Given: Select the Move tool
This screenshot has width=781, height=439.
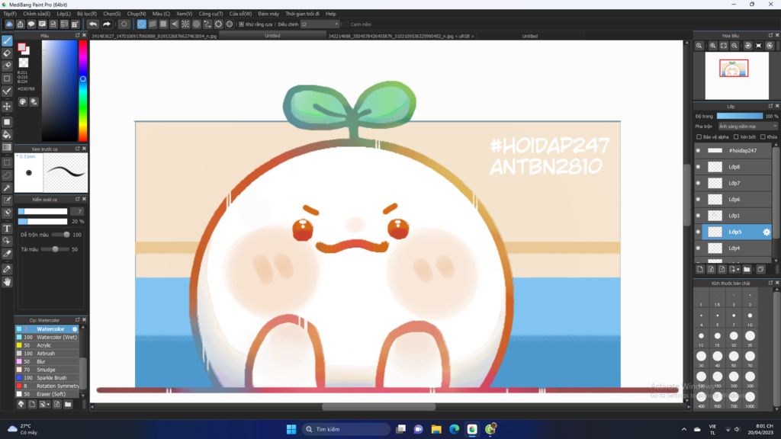Looking at the screenshot, I should tap(7, 107).
